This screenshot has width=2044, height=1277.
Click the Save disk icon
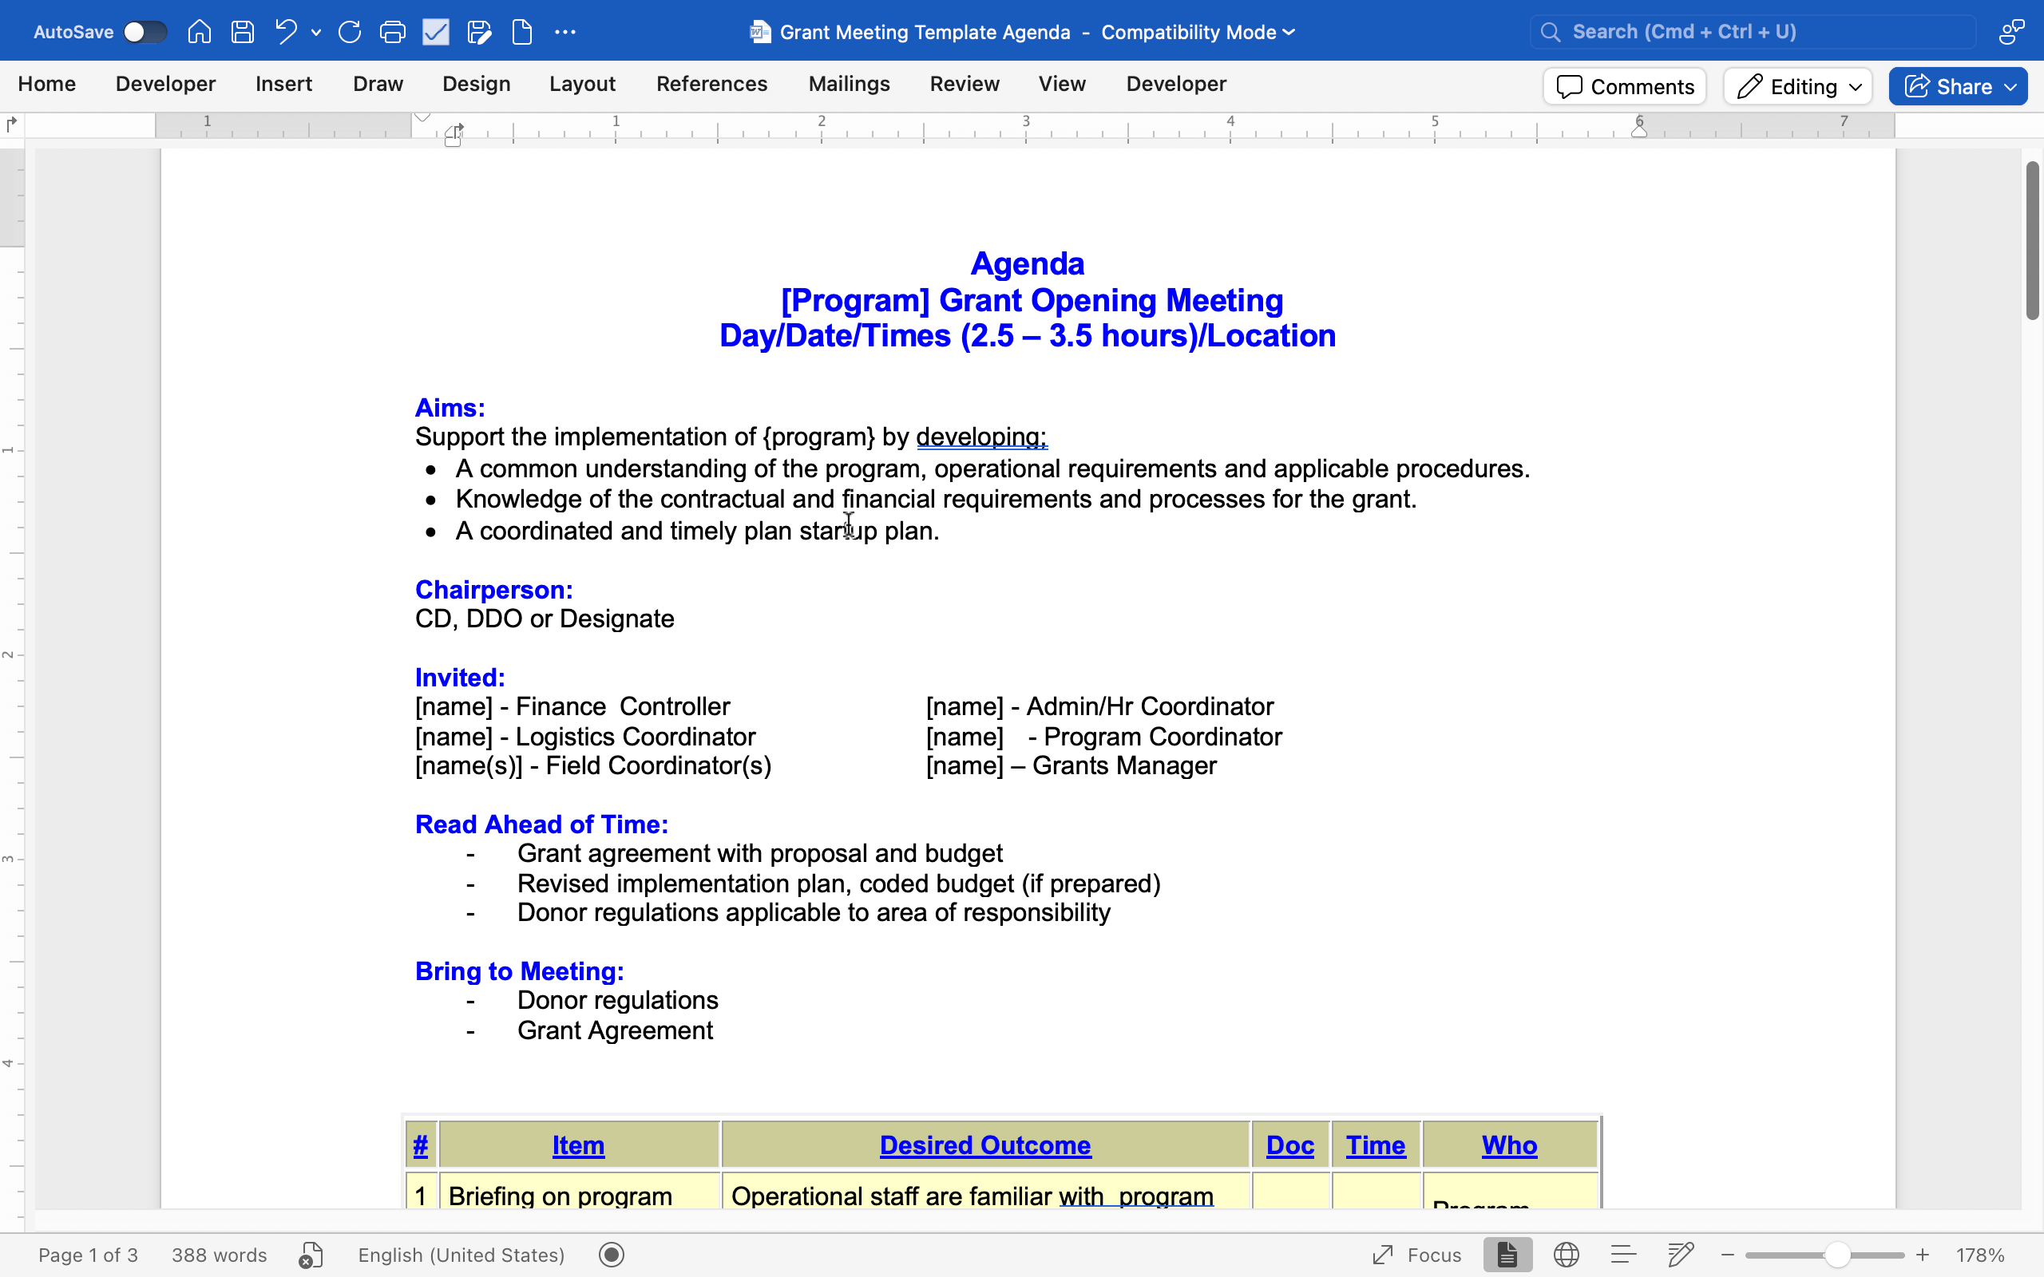[x=243, y=32]
